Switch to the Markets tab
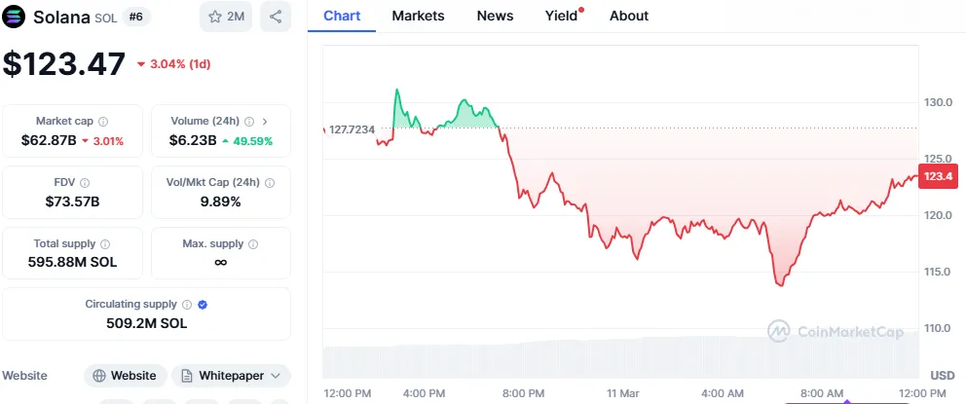 point(418,16)
